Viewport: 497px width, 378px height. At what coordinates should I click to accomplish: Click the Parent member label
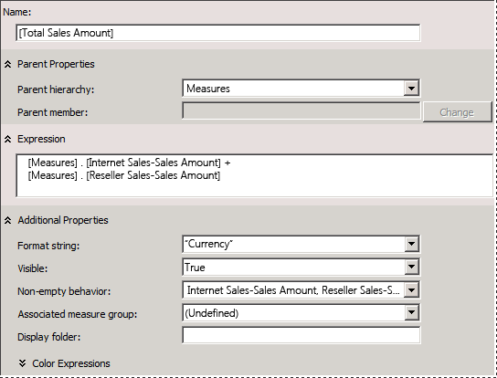point(53,112)
